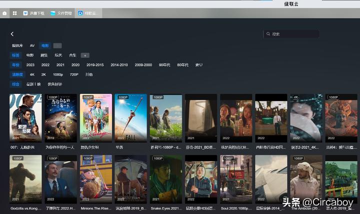The height and width of the screenshot is (214, 360).
Task: Open the 007 movie poster
Action: 25,118
